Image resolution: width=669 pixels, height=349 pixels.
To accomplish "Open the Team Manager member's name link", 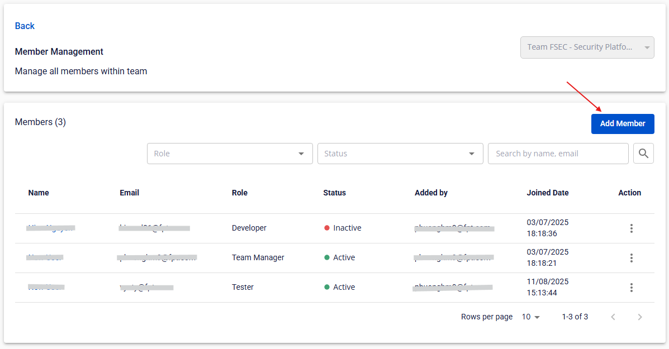I will (45, 257).
